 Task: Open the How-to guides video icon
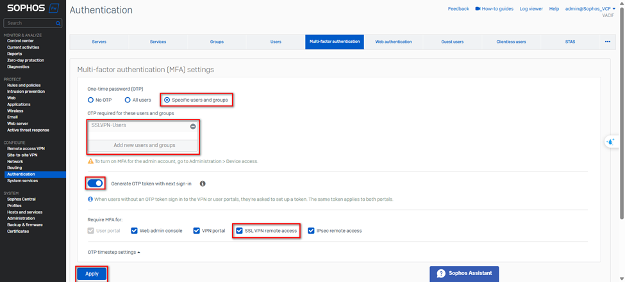point(478,9)
